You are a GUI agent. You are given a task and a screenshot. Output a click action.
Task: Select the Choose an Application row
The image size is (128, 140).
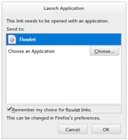tap(64, 51)
